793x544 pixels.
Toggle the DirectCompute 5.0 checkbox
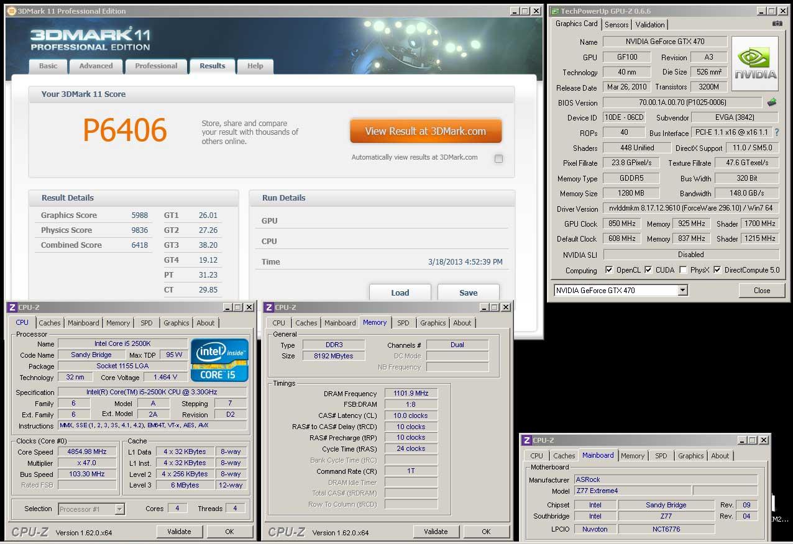[x=717, y=270]
